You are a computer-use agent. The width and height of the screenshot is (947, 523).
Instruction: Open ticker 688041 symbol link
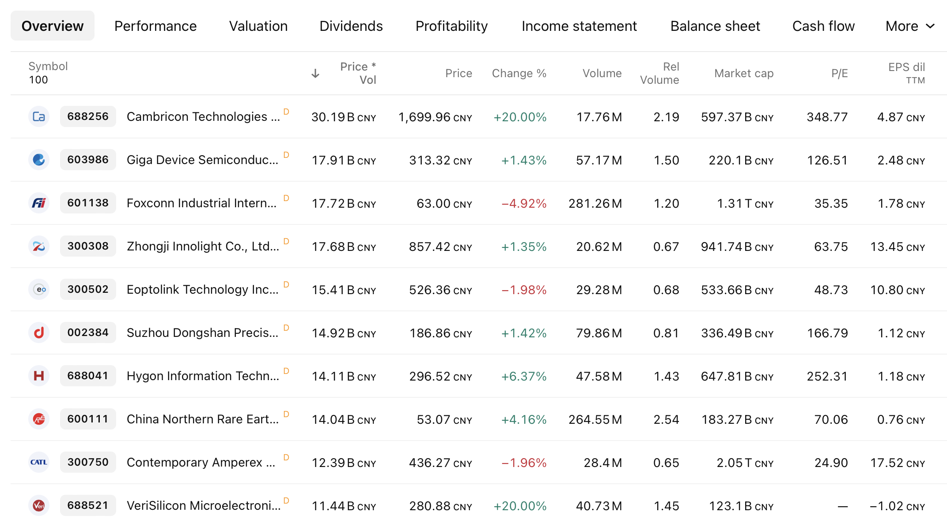pos(88,376)
